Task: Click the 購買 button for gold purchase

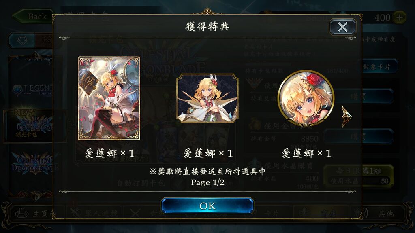Action: tap(358, 137)
